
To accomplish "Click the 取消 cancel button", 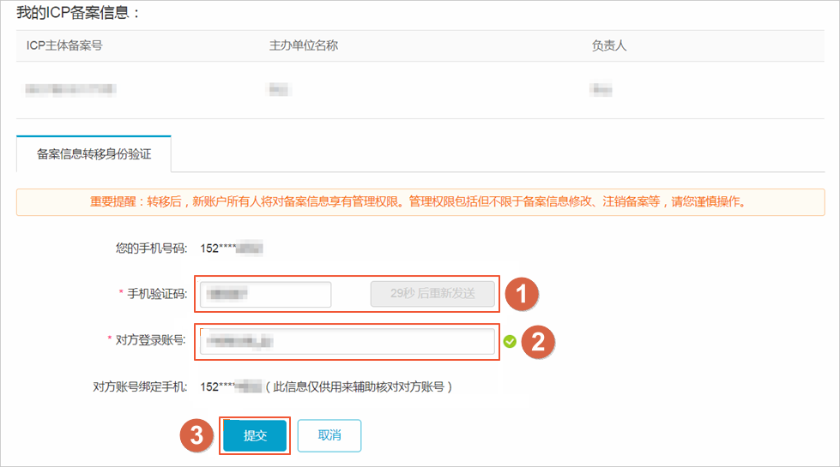I will (329, 435).
